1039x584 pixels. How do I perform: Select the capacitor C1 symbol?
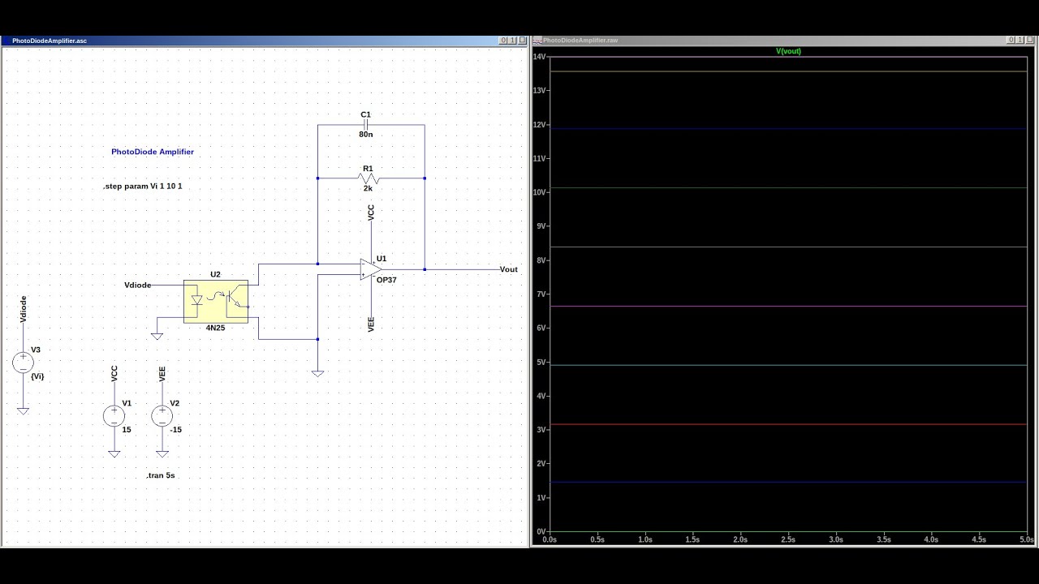(368, 125)
